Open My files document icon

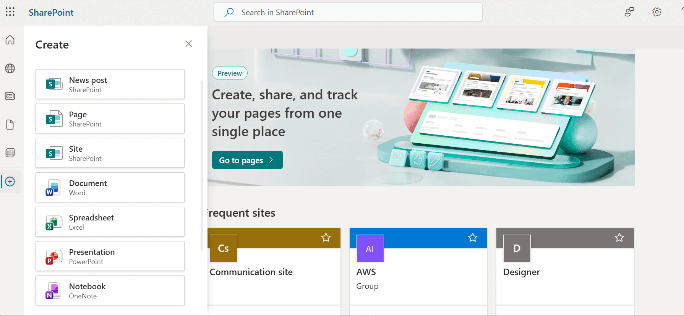[x=10, y=125]
